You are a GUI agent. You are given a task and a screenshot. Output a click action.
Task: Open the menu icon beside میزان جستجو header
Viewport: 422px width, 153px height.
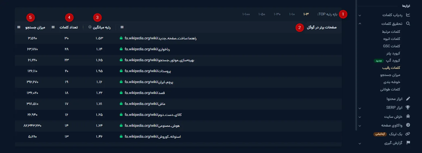click(19, 27)
